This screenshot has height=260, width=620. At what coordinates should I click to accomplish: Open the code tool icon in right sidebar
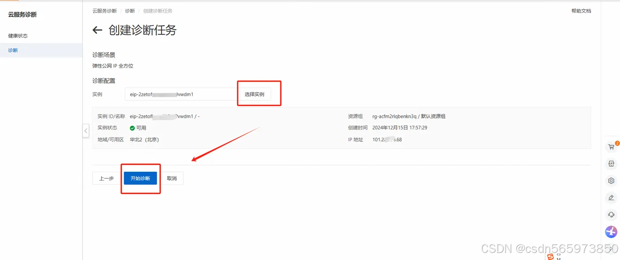click(611, 164)
